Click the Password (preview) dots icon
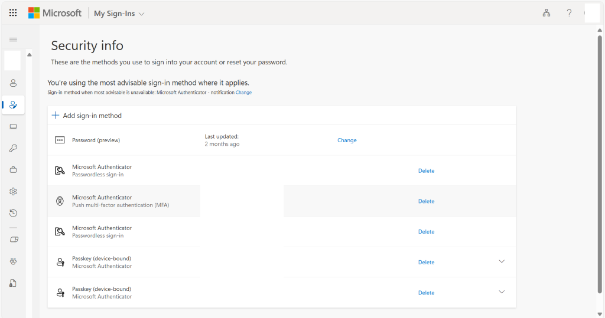 click(60, 140)
